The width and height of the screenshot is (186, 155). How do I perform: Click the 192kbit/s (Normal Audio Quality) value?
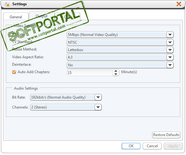58,97
